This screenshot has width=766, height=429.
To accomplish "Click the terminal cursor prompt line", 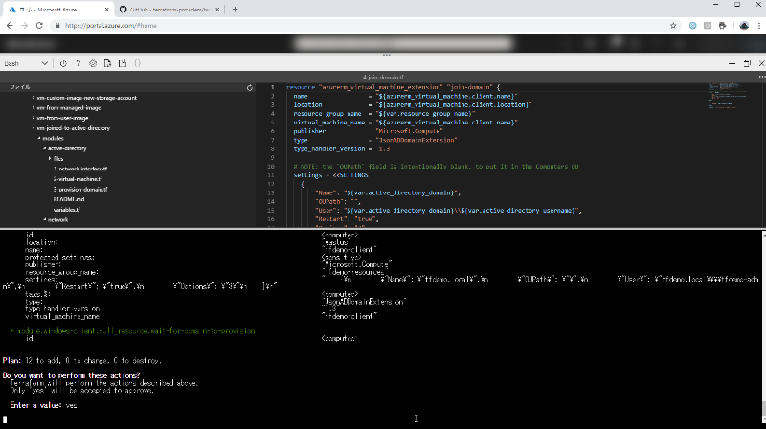I will pos(5,419).
